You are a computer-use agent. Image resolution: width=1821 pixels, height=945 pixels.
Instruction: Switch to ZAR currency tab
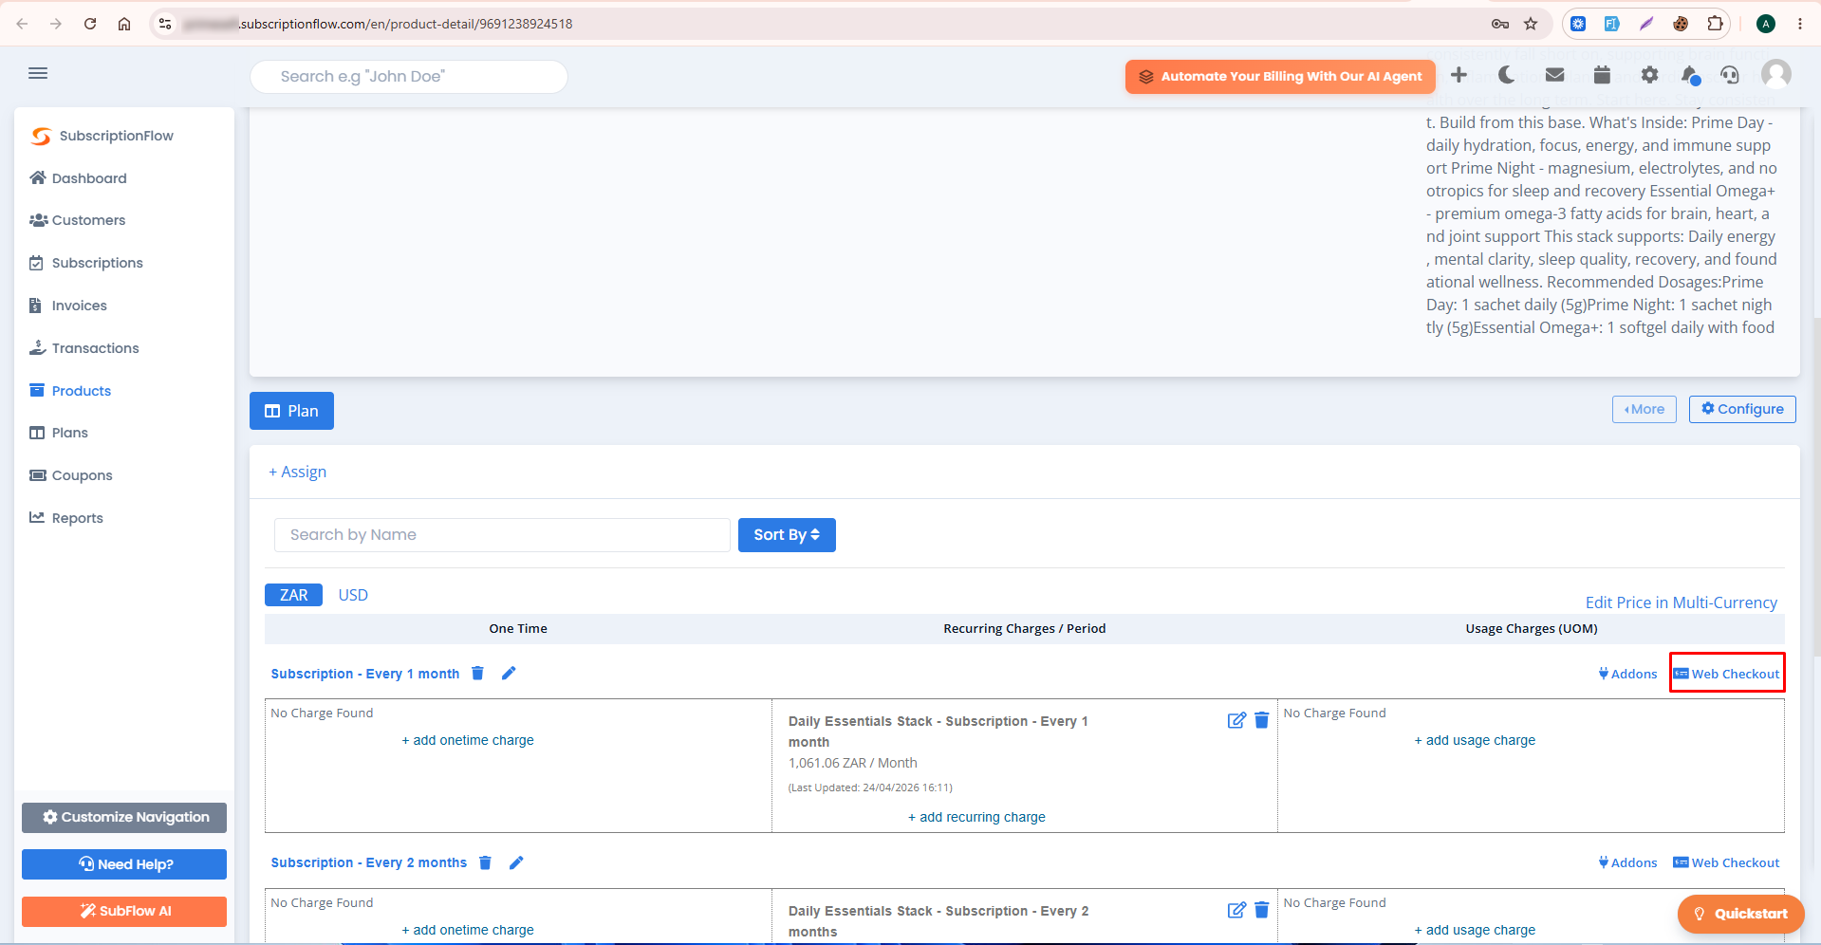[x=293, y=595]
